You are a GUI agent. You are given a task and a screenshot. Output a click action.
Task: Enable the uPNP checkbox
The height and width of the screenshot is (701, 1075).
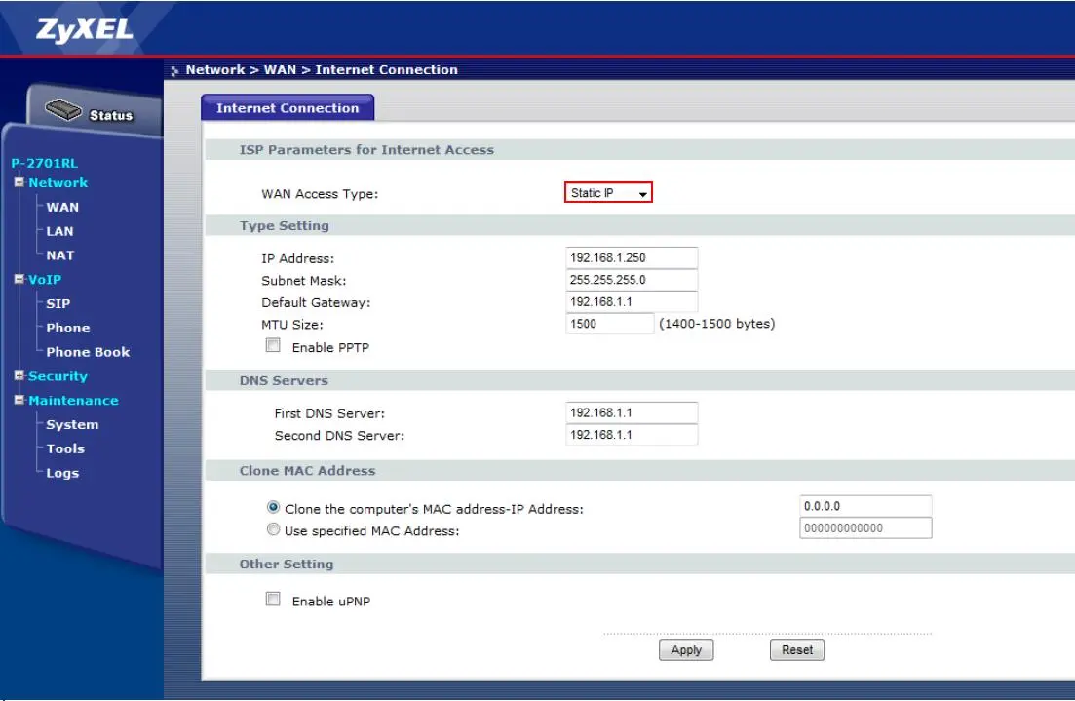[273, 600]
